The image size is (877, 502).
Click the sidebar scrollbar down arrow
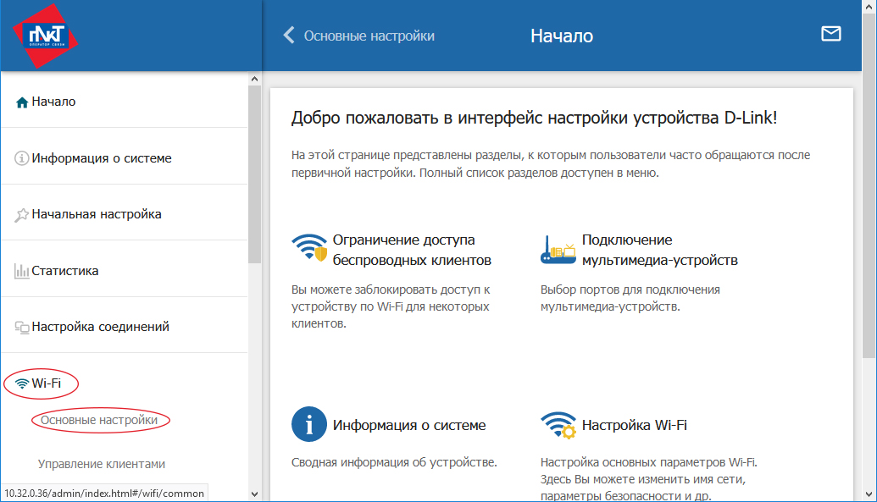click(x=255, y=493)
